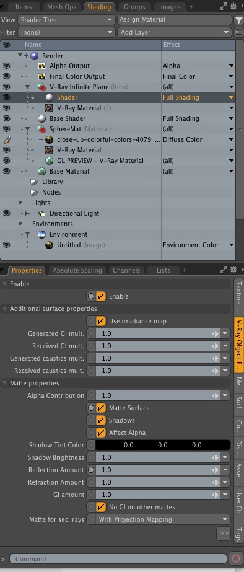
Task: Click the Directional Light icon
Action: [x=42, y=213]
